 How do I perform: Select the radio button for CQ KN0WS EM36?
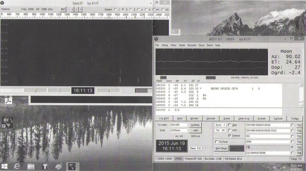point(292,153)
